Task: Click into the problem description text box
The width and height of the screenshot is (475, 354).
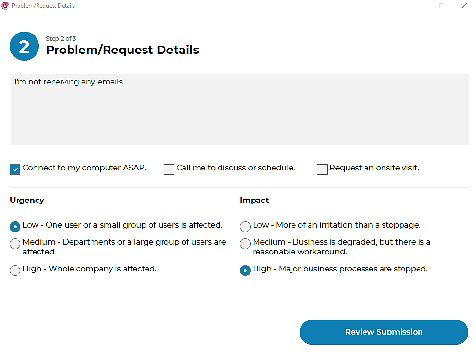Action: [239, 109]
